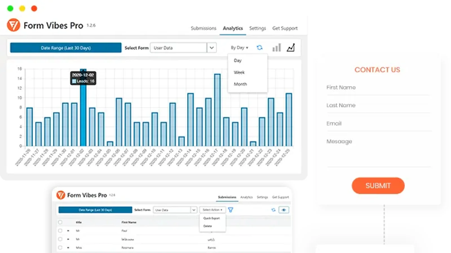The image size is (451, 253).
Task: Check the select-all checkbox in table header
Action: click(60, 222)
